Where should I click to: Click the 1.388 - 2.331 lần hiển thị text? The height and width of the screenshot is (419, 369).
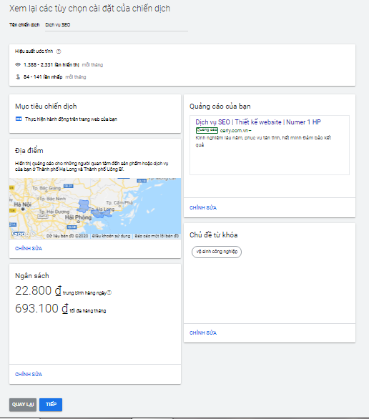[x=51, y=64]
